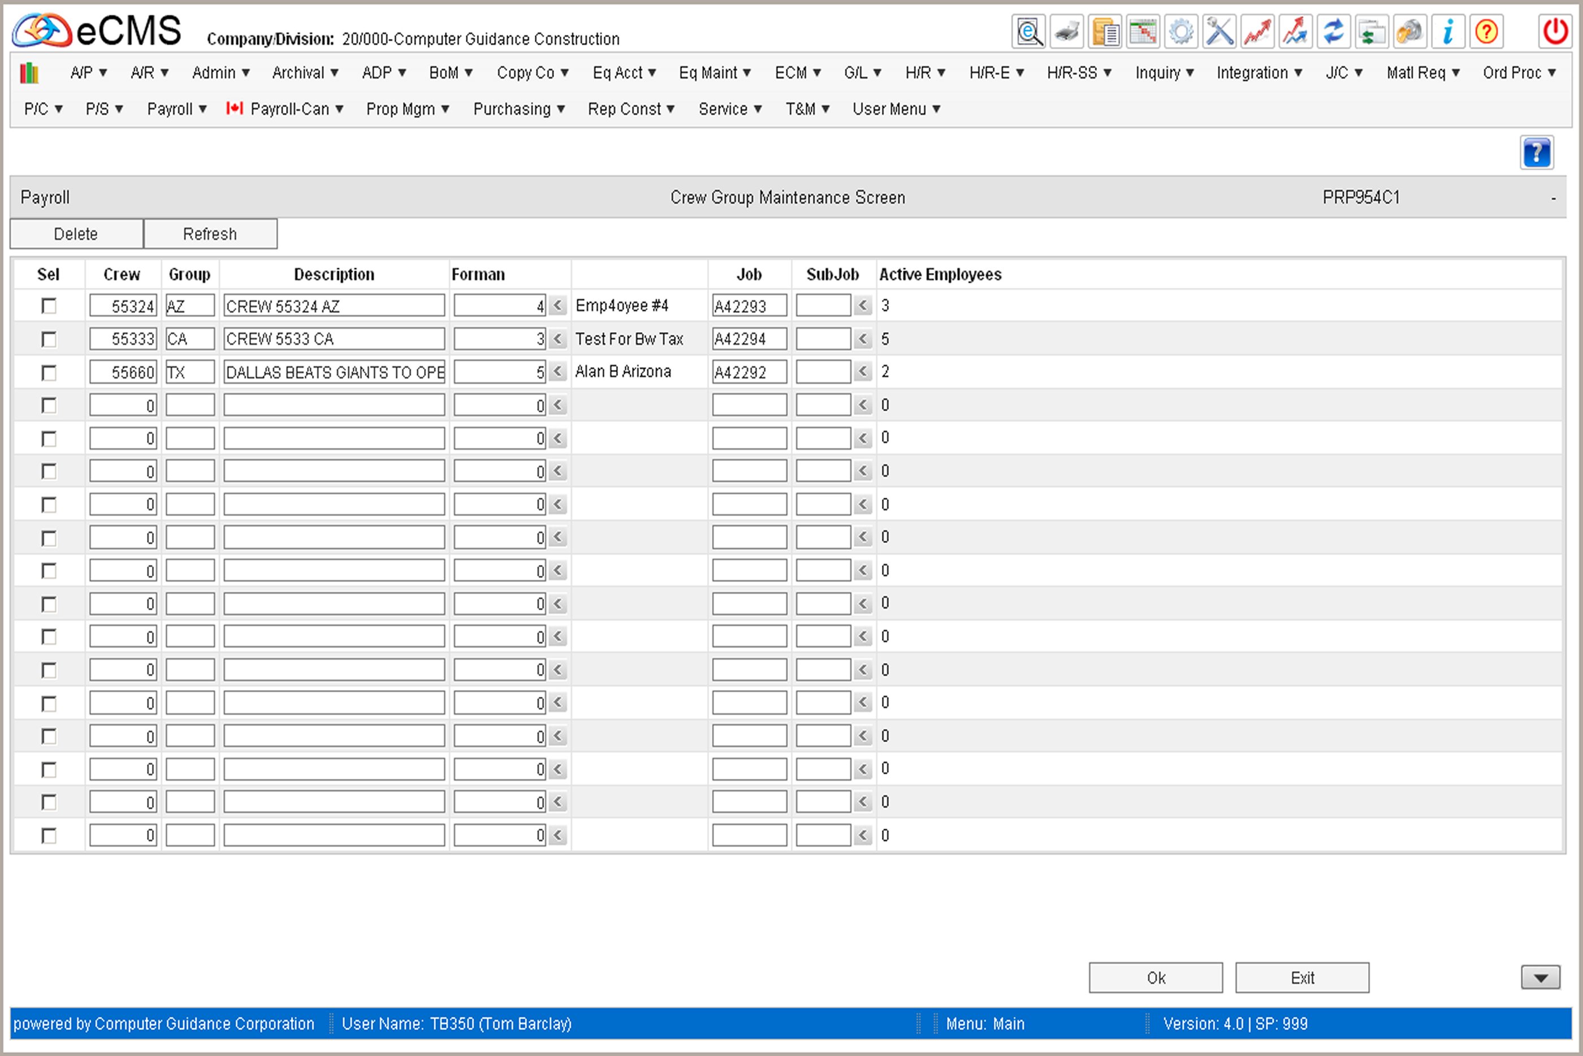Click the red power logout icon
The width and height of the screenshot is (1583, 1056).
click(1555, 32)
